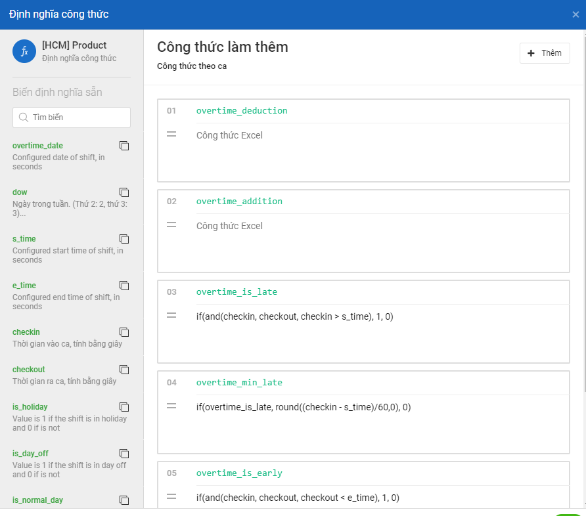Edit the overtime_addition name field
This screenshot has height=516, width=586.
click(x=382, y=202)
